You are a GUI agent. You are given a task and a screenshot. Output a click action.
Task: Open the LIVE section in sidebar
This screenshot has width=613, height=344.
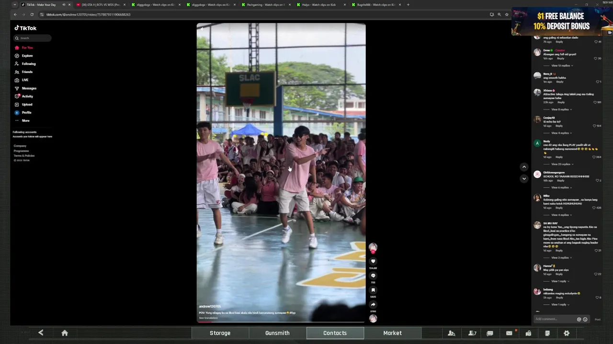pos(22,80)
